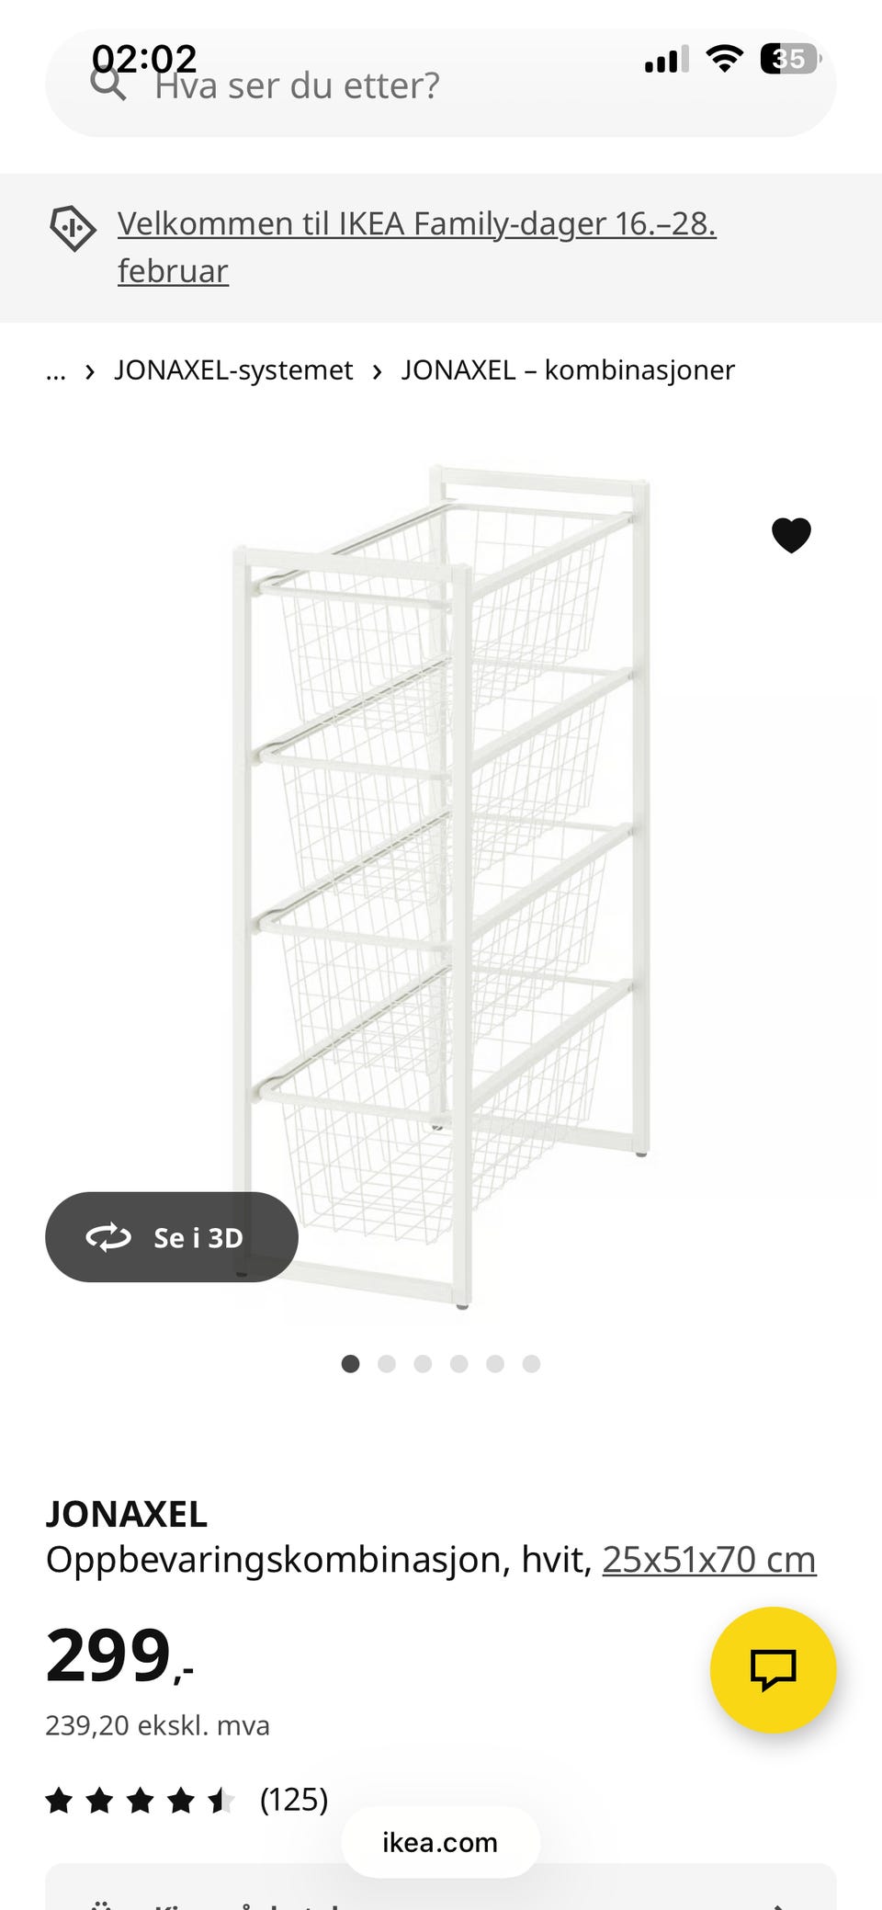Toggle the favorite heart icon
This screenshot has height=1910, width=882.
[791, 535]
